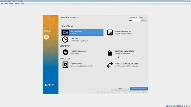191x107 pixels.
Task: Click the FEDORA 24 TELEPÍTÉS title
Action: [137, 18]
